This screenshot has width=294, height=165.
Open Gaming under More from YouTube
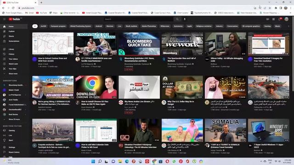[x=14, y=131]
